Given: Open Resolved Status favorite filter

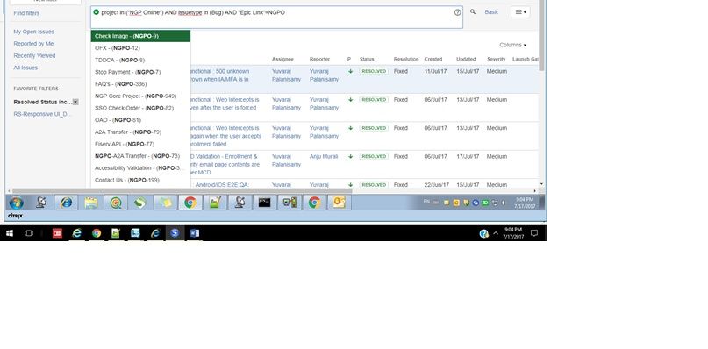Looking at the screenshot, I should tap(42, 102).
